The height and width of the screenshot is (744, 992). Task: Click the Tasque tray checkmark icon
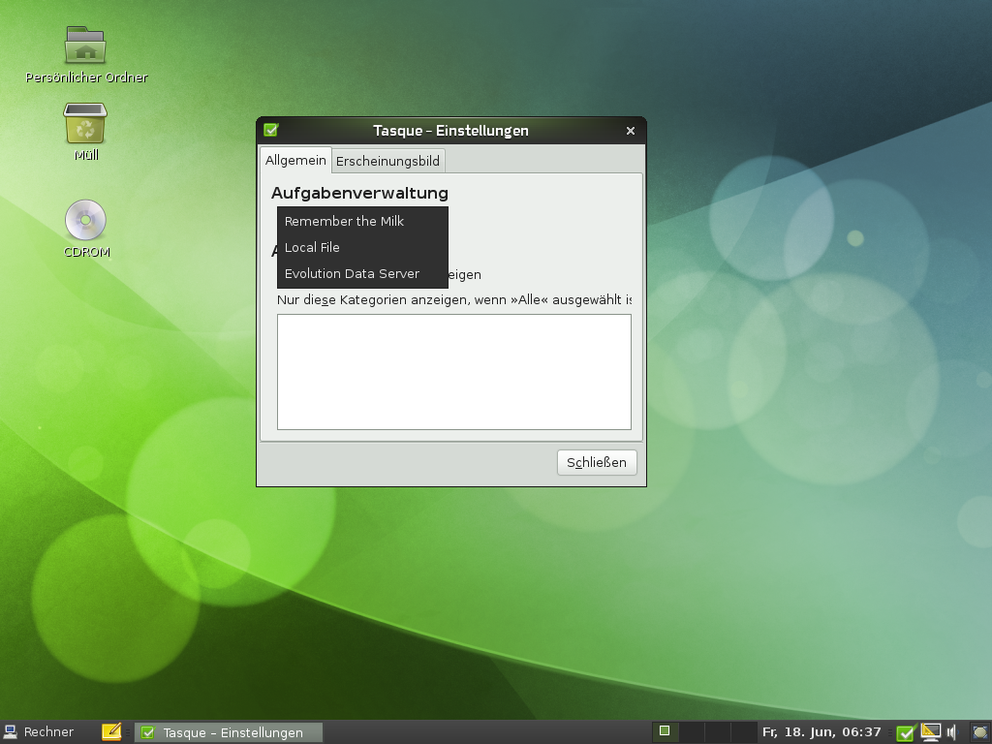click(906, 732)
